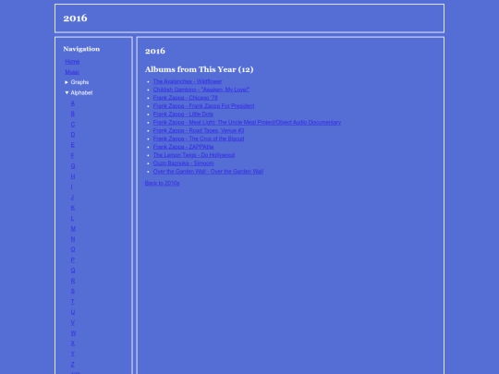Expand the Graphs section
The image size is (499, 374).
(x=77, y=82)
